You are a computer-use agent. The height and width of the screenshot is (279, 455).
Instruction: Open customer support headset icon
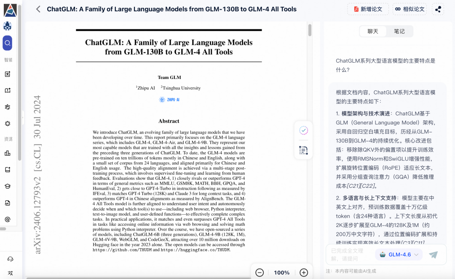10,259
